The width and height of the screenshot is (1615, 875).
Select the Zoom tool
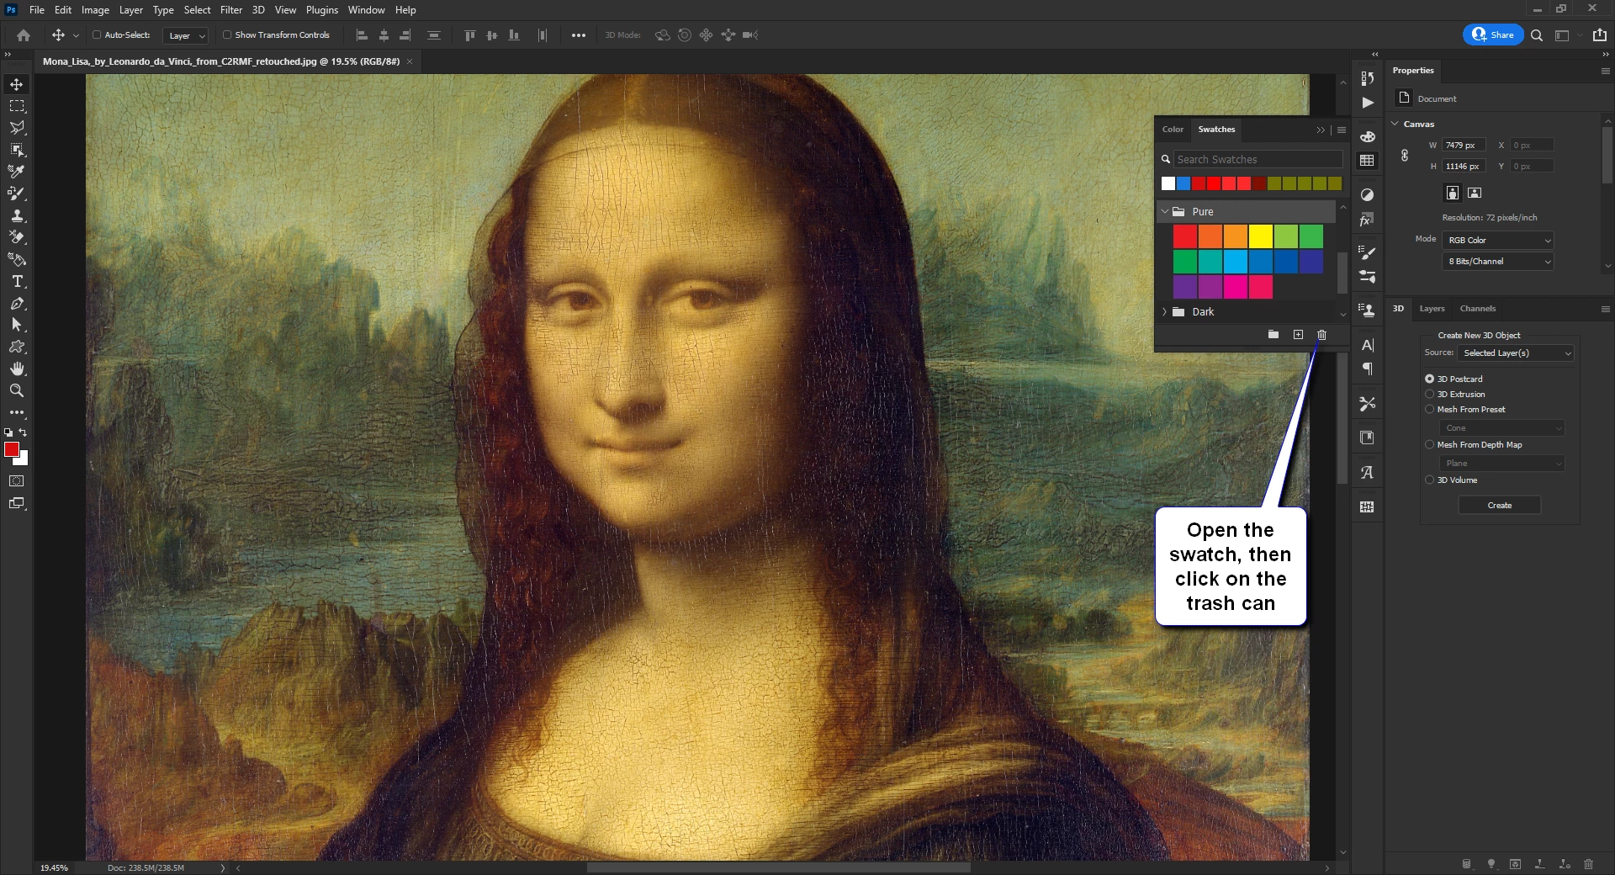tap(17, 390)
